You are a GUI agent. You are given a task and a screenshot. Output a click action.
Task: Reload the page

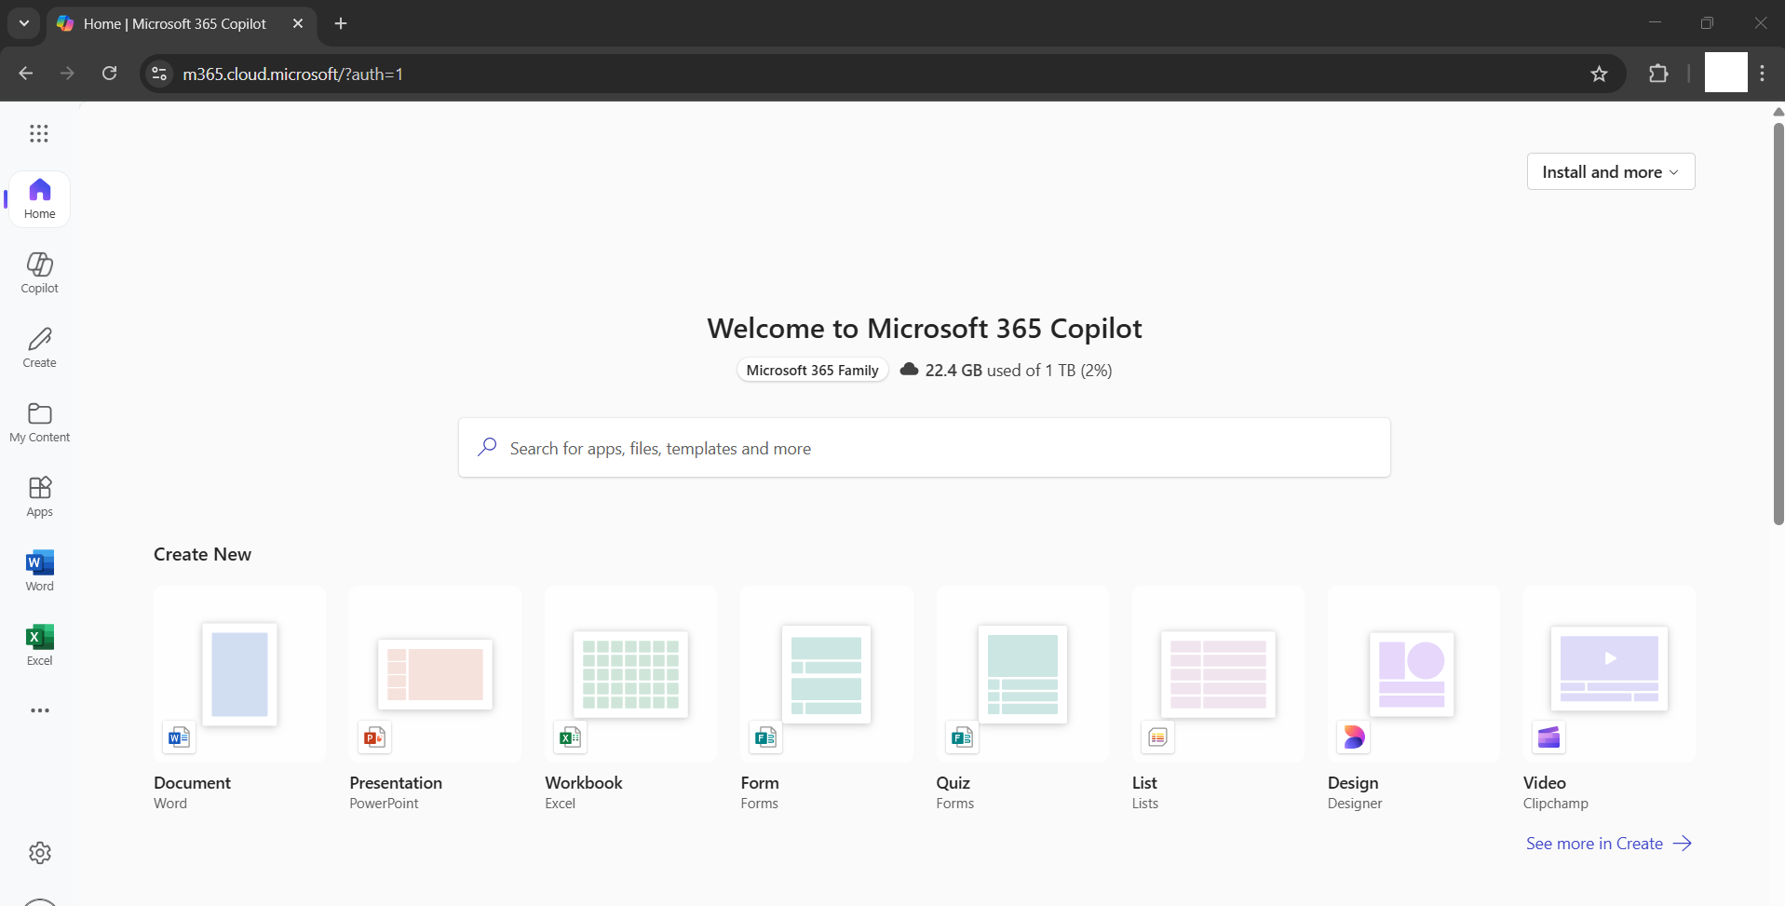[x=109, y=74]
